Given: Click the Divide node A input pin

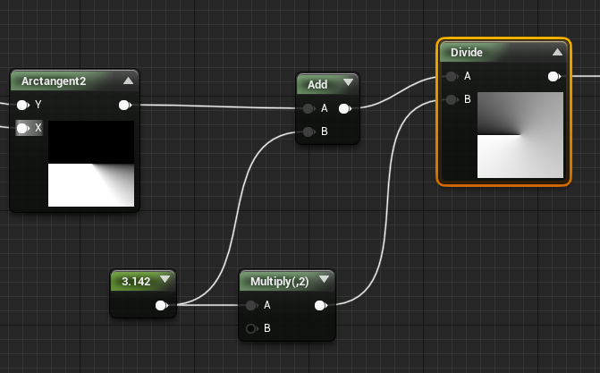Looking at the screenshot, I should [452, 77].
